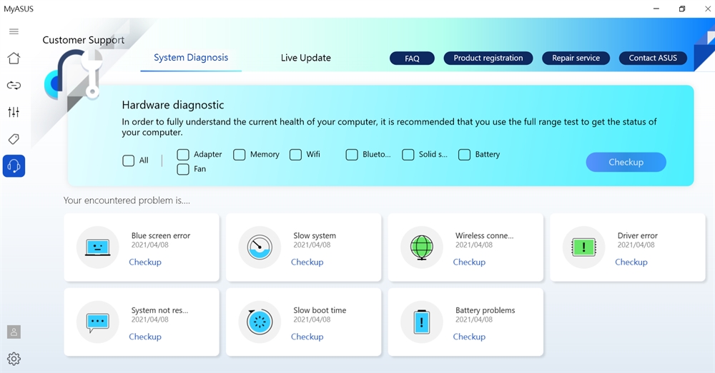Check the All hardware checkbox
Screen dimensions: 715x373
pos(129,160)
